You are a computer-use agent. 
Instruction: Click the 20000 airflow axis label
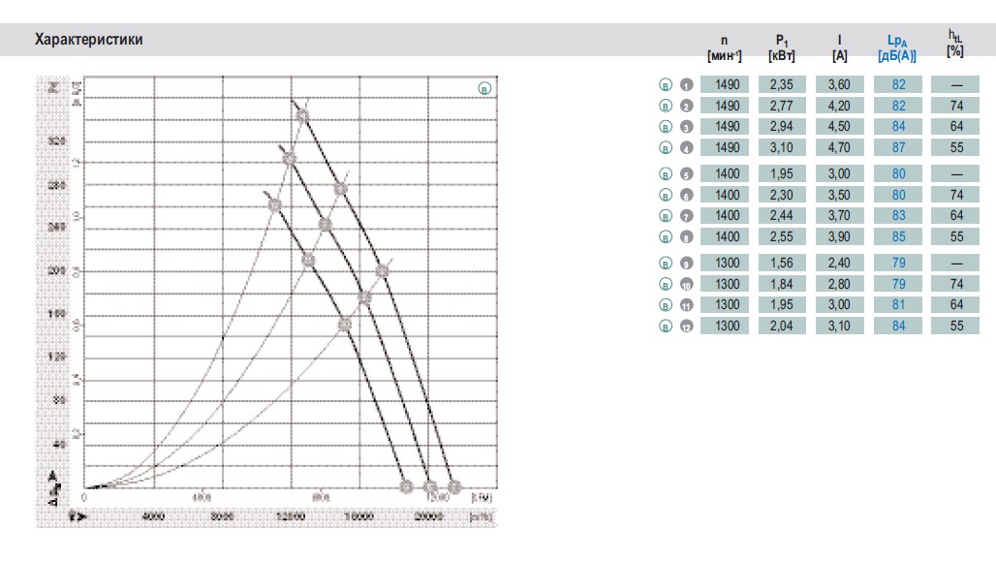(x=428, y=517)
